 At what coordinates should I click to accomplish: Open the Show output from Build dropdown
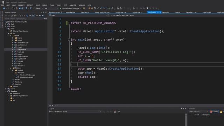(x=82, y=112)
